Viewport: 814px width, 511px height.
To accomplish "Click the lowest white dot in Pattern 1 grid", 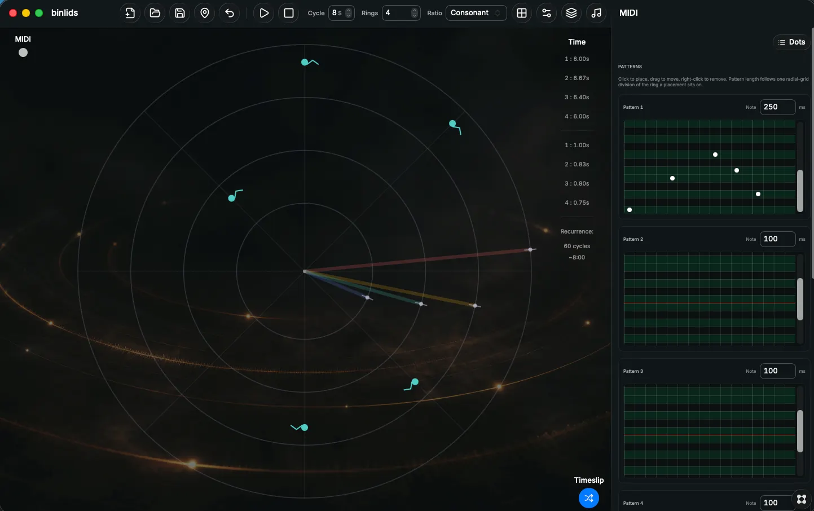I will (x=630, y=210).
